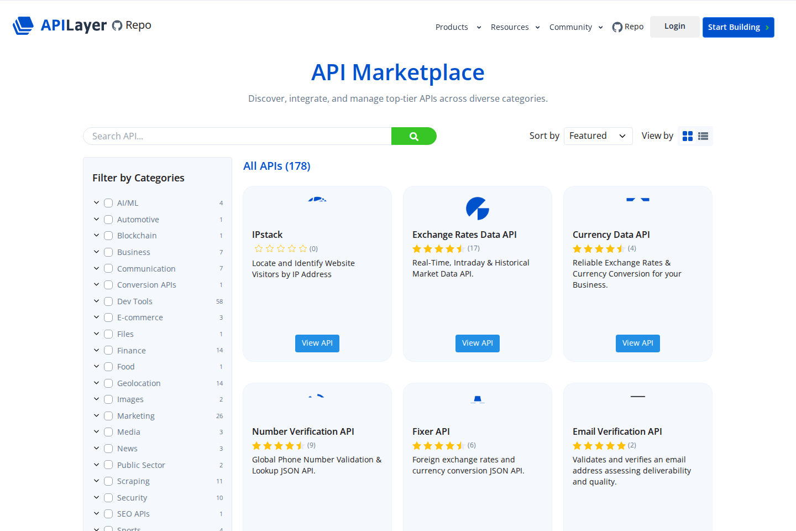Switch to grid view layout
The width and height of the screenshot is (796, 531).
687,136
